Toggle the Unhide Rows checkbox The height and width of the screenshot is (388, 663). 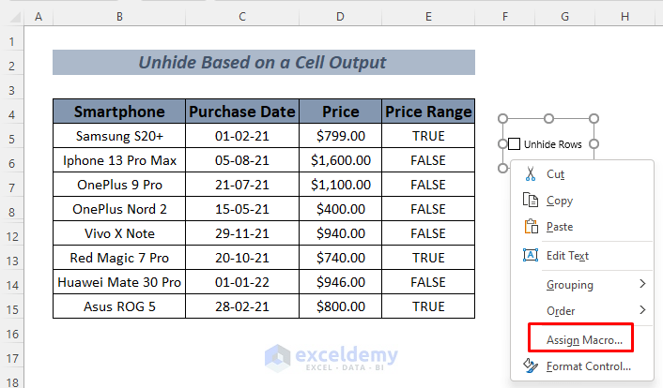tap(514, 144)
